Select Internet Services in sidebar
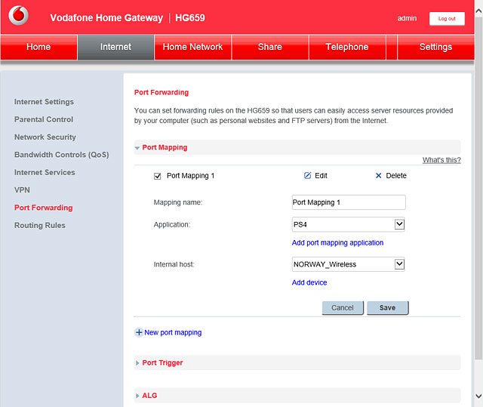 pos(45,172)
